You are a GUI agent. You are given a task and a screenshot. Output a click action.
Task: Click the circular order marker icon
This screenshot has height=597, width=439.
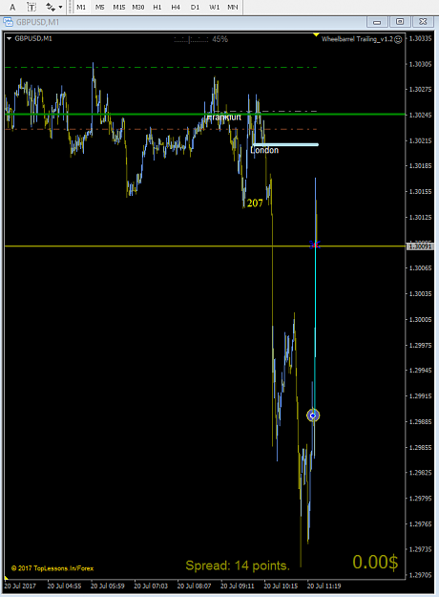tap(313, 416)
